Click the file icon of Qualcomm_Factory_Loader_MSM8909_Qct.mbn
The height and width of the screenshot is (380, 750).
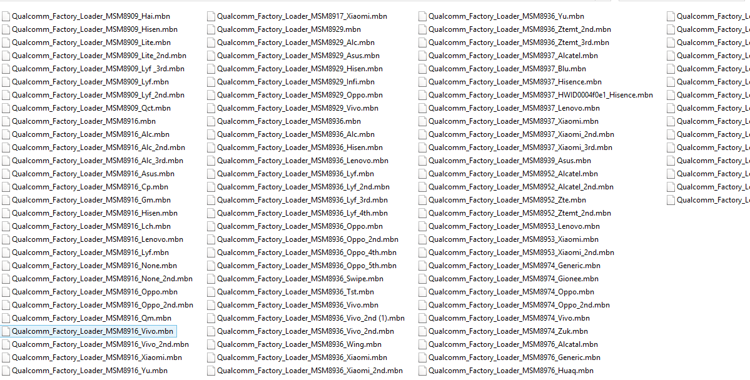click(6, 108)
